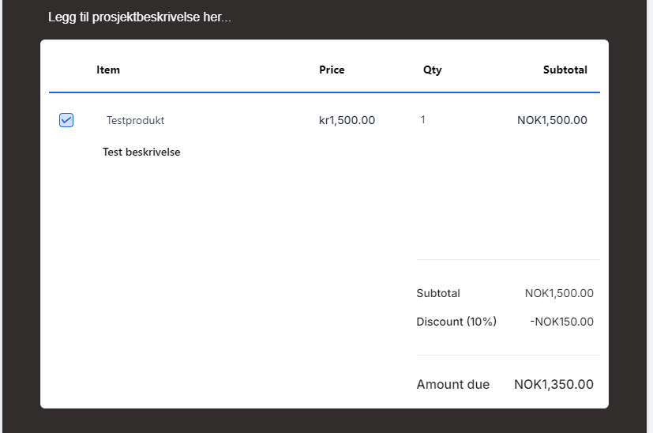
Task: Click the Testprodukt row subtotal NOK1,500.00
Action: (x=552, y=120)
